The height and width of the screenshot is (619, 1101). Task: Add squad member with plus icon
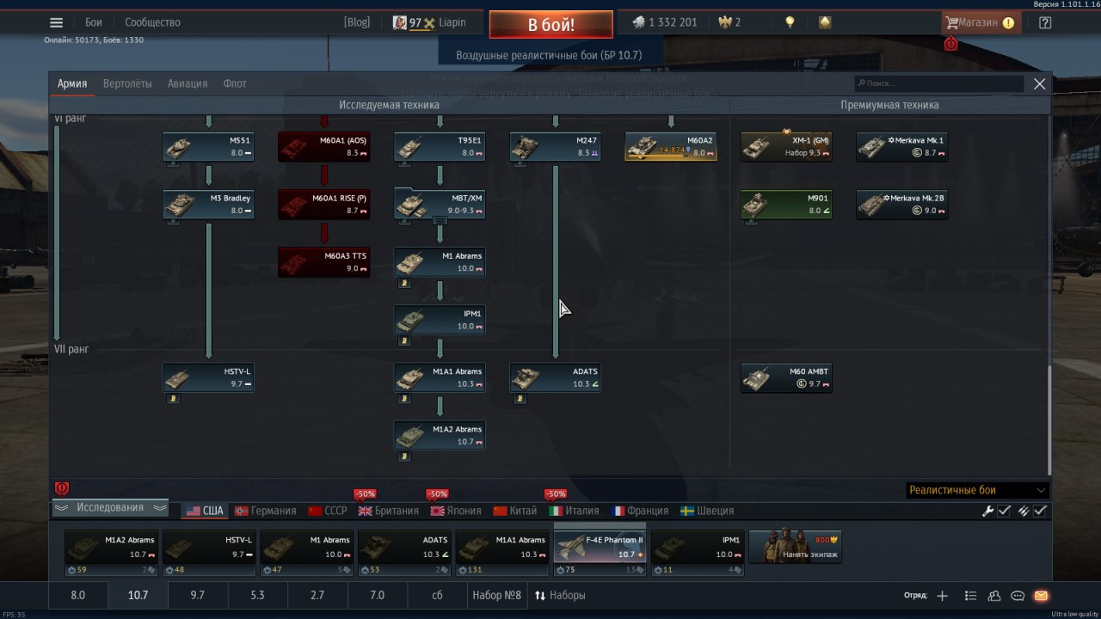[942, 596]
